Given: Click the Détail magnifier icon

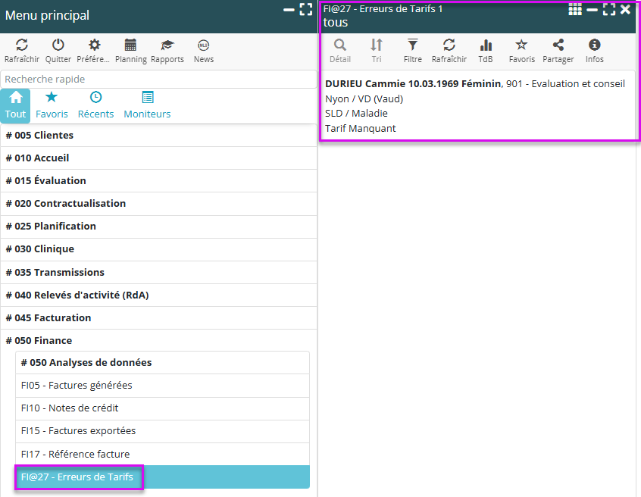Looking at the screenshot, I should [340, 45].
